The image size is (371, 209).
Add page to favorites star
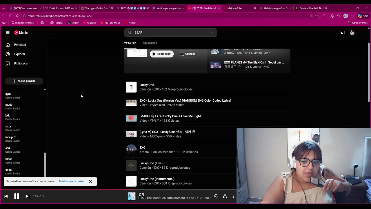317,16
